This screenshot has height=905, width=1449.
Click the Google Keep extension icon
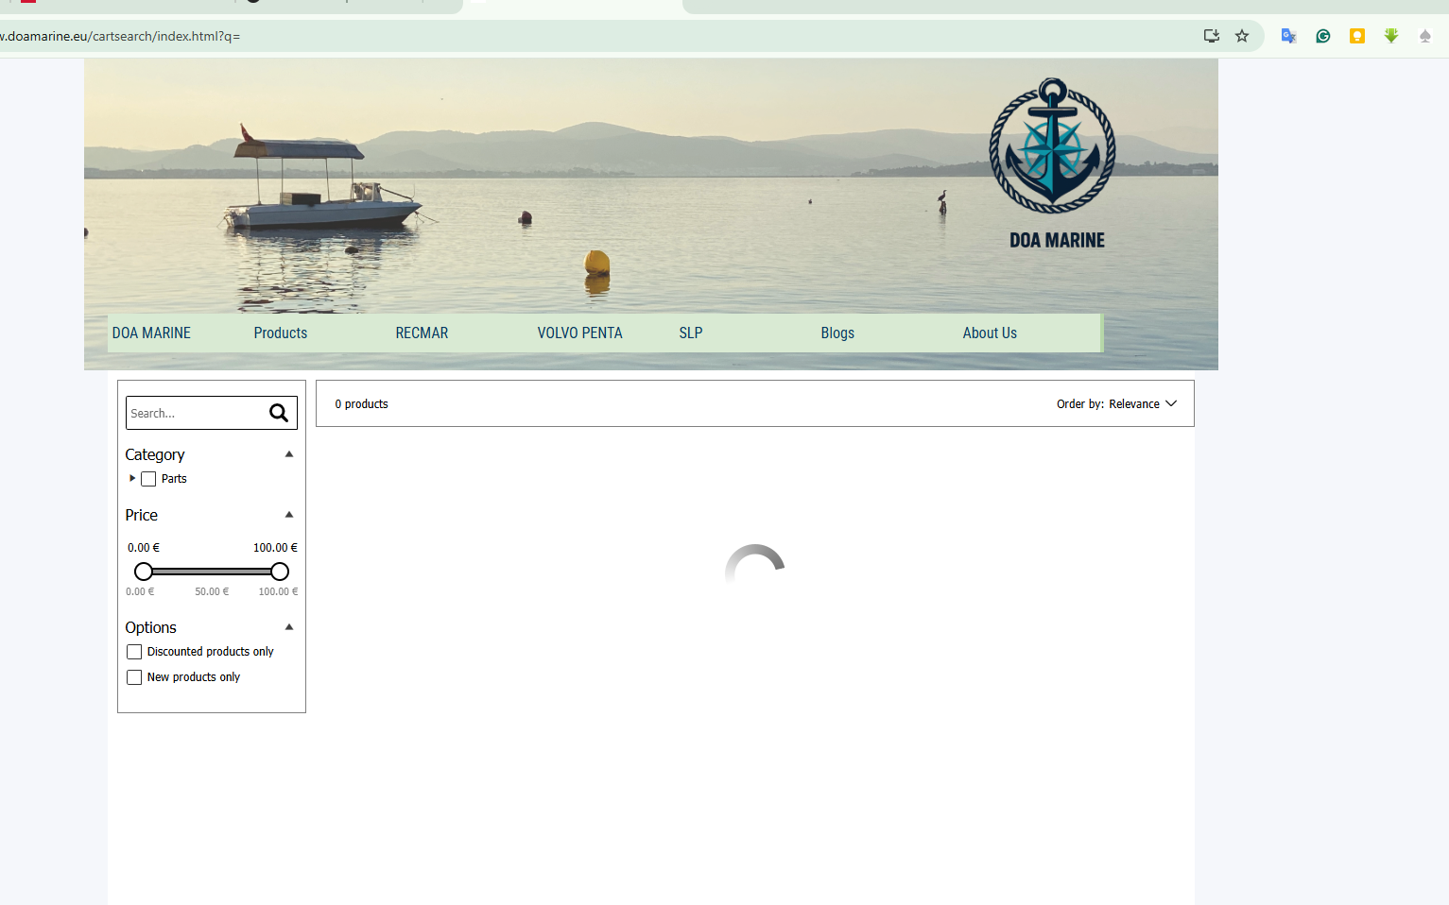(1357, 36)
